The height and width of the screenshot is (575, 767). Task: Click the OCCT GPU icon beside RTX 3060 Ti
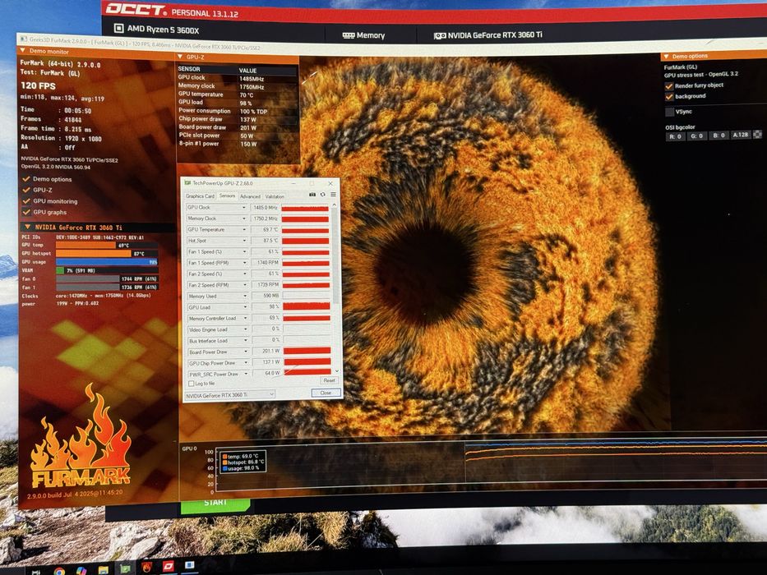pos(440,35)
